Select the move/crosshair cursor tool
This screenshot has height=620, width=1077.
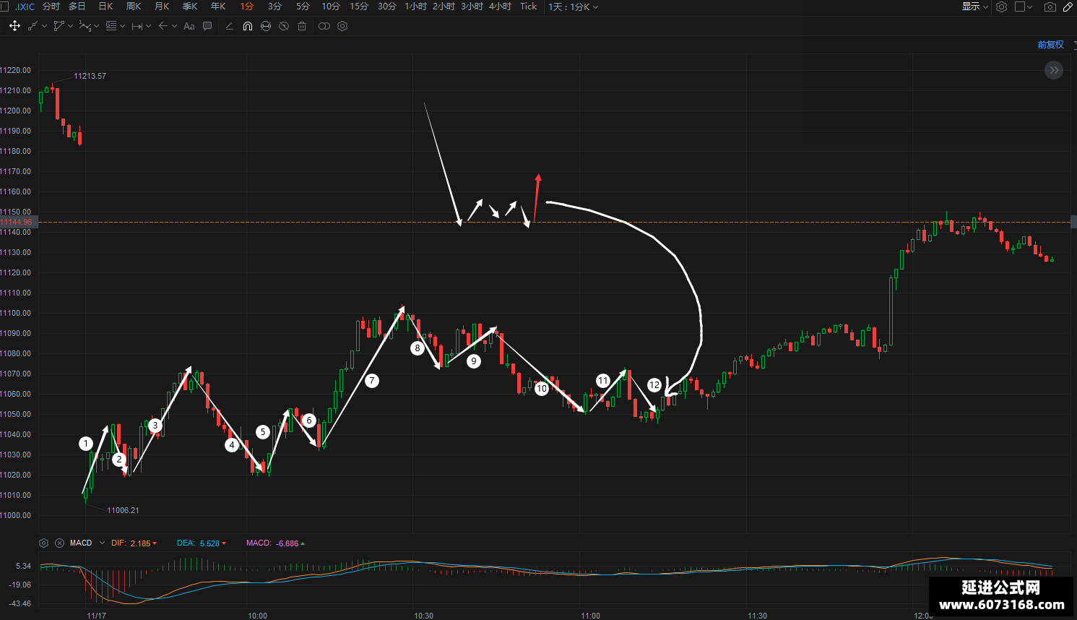pos(14,26)
